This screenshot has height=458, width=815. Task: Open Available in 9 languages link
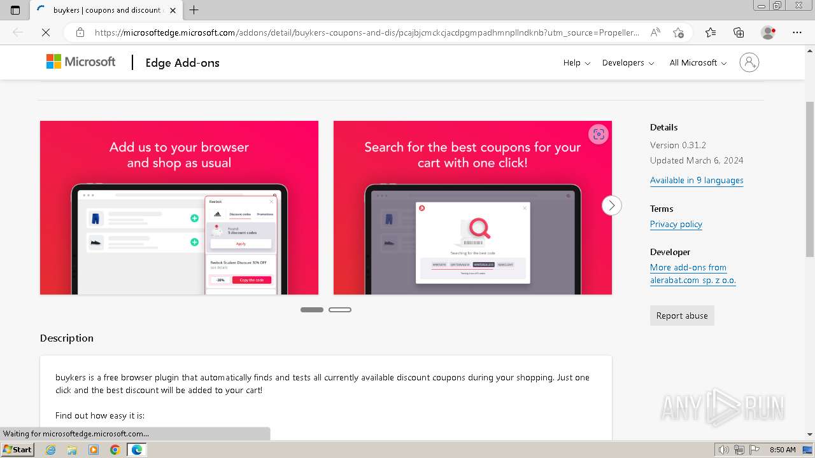[x=697, y=180]
